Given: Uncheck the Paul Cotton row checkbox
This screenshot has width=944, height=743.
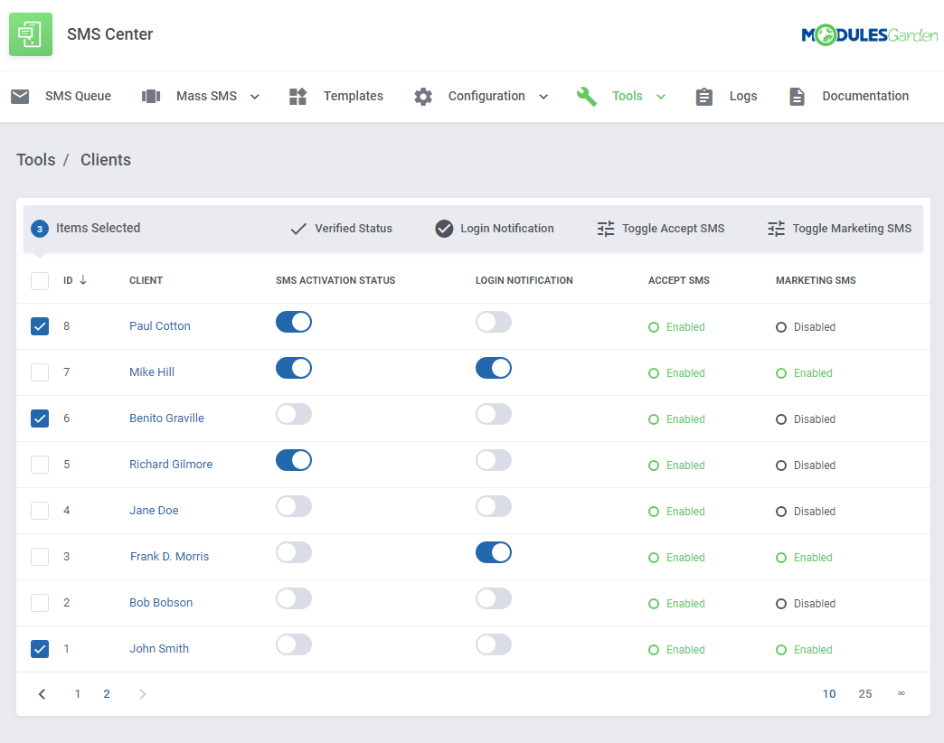Looking at the screenshot, I should pyautogui.click(x=40, y=326).
